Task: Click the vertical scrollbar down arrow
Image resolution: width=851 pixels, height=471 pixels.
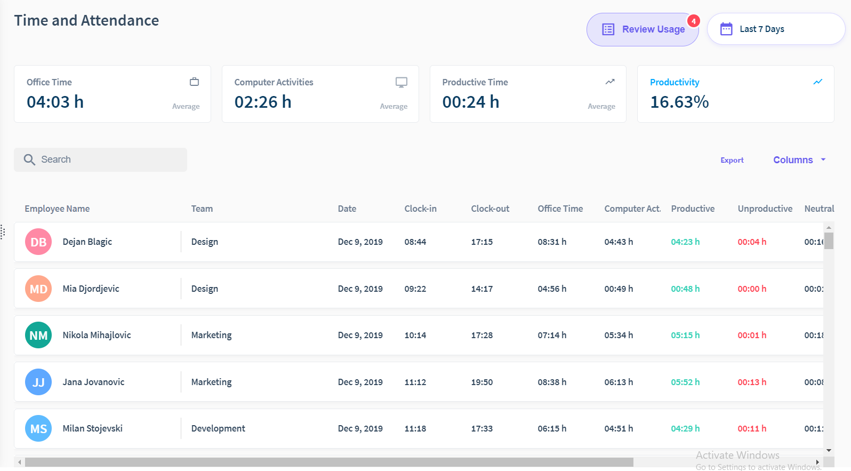Action: [x=829, y=451]
